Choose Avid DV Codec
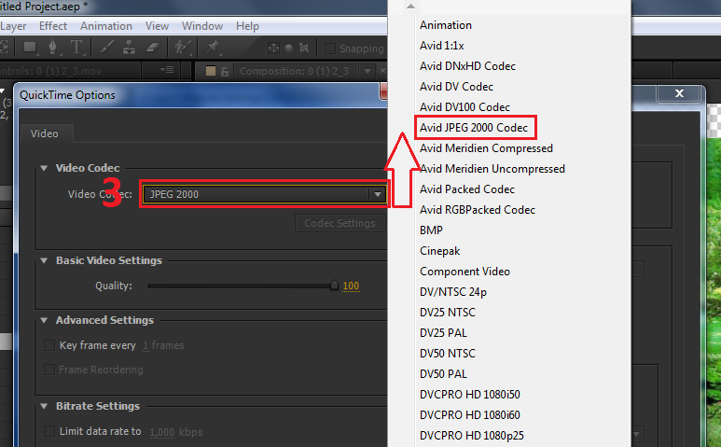721x447 pixels. click(x=456, y=87)
